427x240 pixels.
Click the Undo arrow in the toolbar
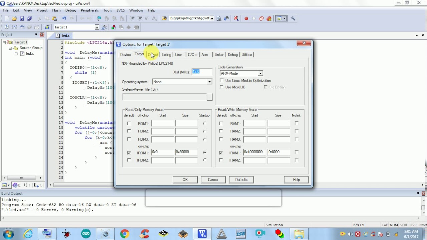pyautogui.click(x=64, y=19)
